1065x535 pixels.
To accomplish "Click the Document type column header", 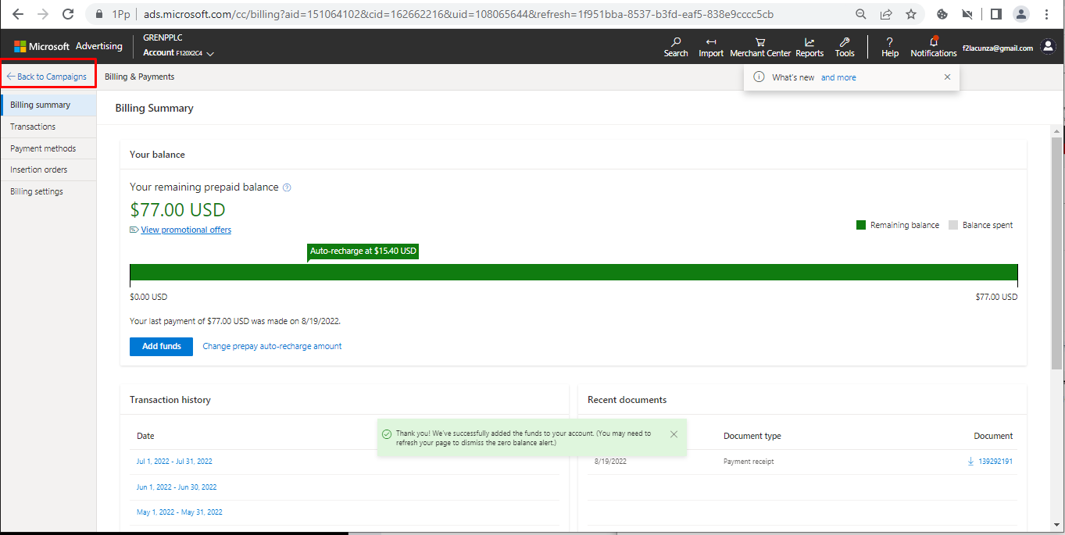I will (x=752, y=436).
